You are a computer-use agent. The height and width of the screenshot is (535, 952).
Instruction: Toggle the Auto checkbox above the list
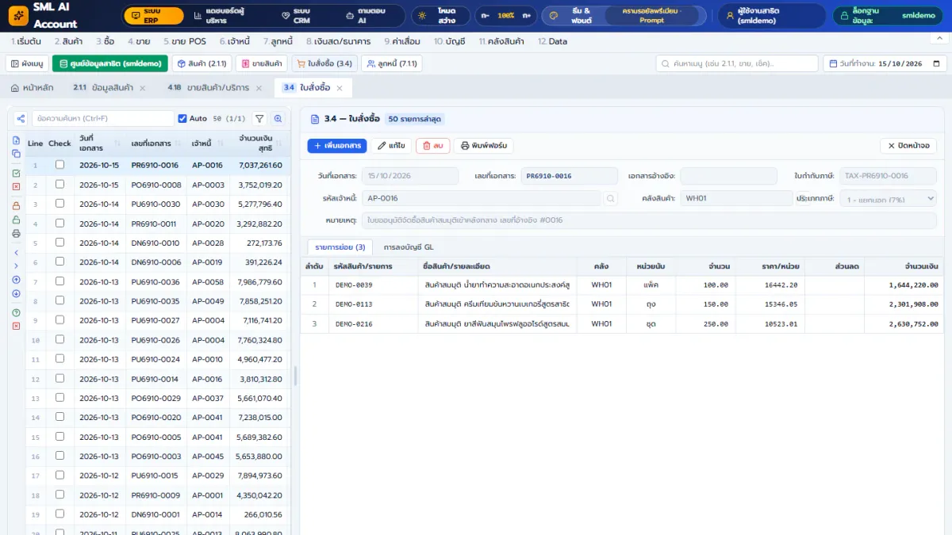(x=182, y=119)
